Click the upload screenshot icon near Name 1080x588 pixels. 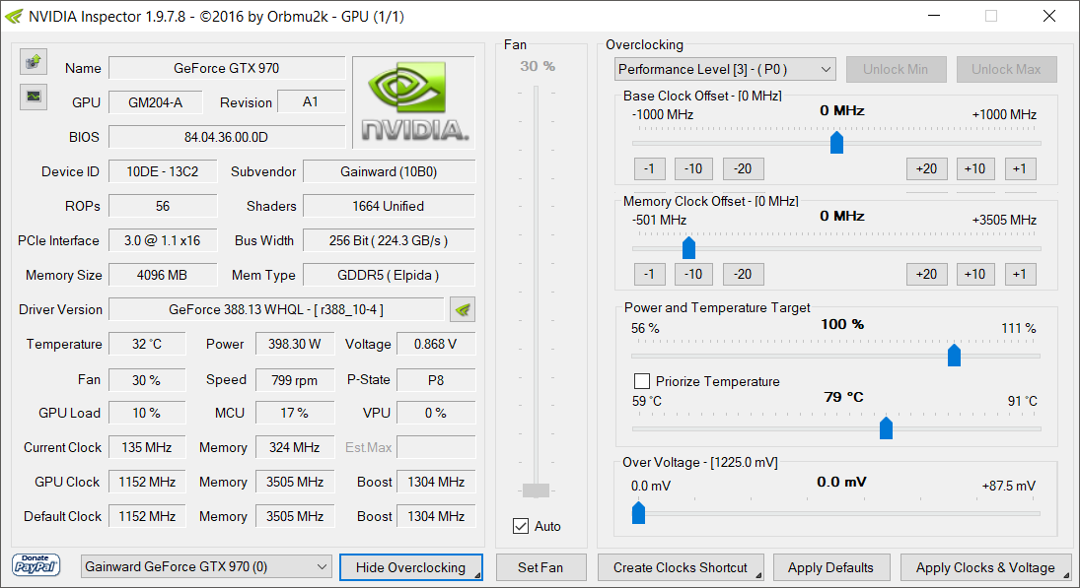point(34,62)
